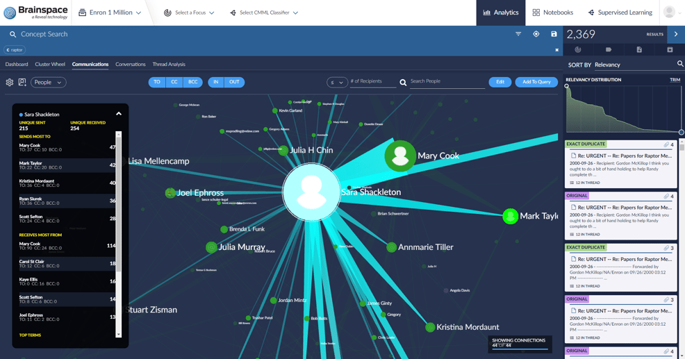Select Carol St Clair row under Receives Most From
The image size is (685, 359).
[67, 263]
